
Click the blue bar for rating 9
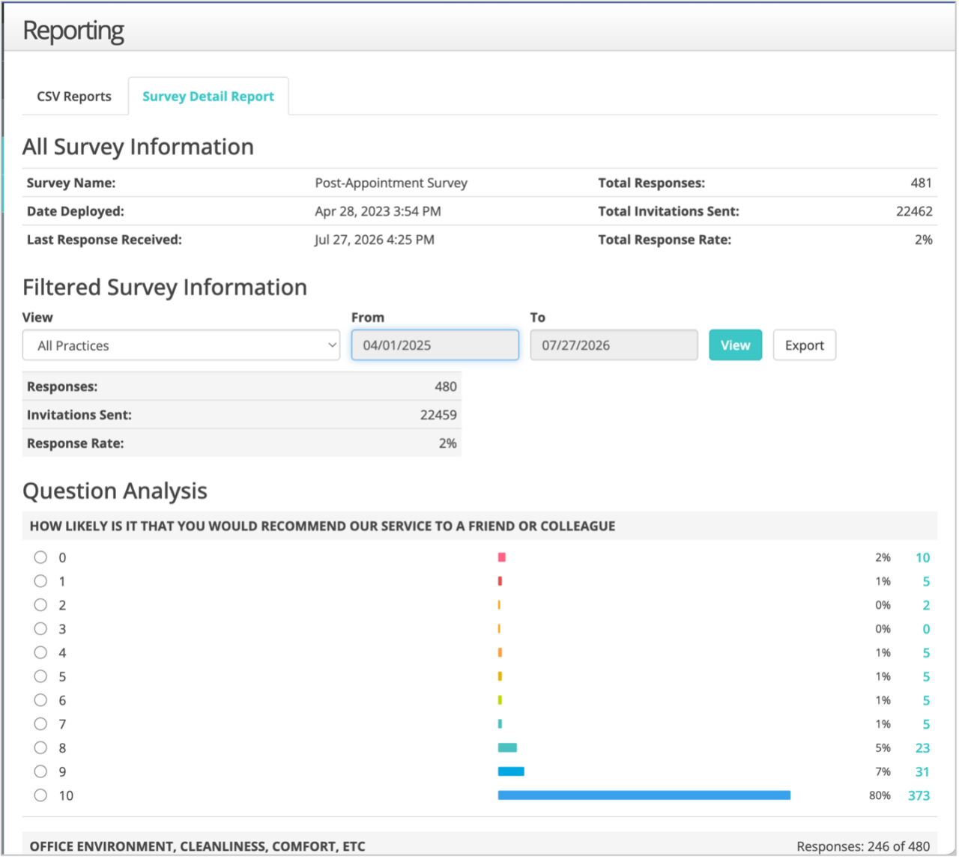[511, 771]
